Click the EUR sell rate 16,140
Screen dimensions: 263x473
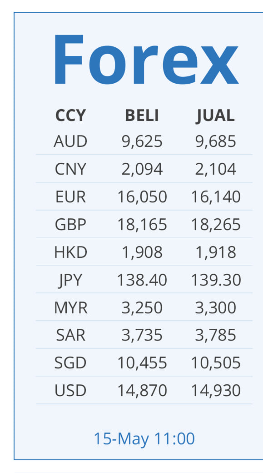click(216, 197)
